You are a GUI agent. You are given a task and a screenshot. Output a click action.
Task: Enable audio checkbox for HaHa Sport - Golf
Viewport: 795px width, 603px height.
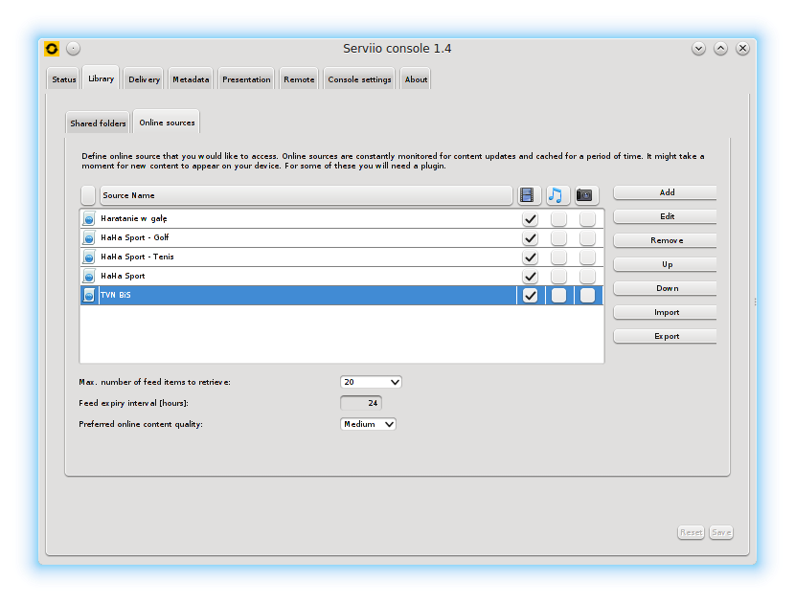(558, 238)
